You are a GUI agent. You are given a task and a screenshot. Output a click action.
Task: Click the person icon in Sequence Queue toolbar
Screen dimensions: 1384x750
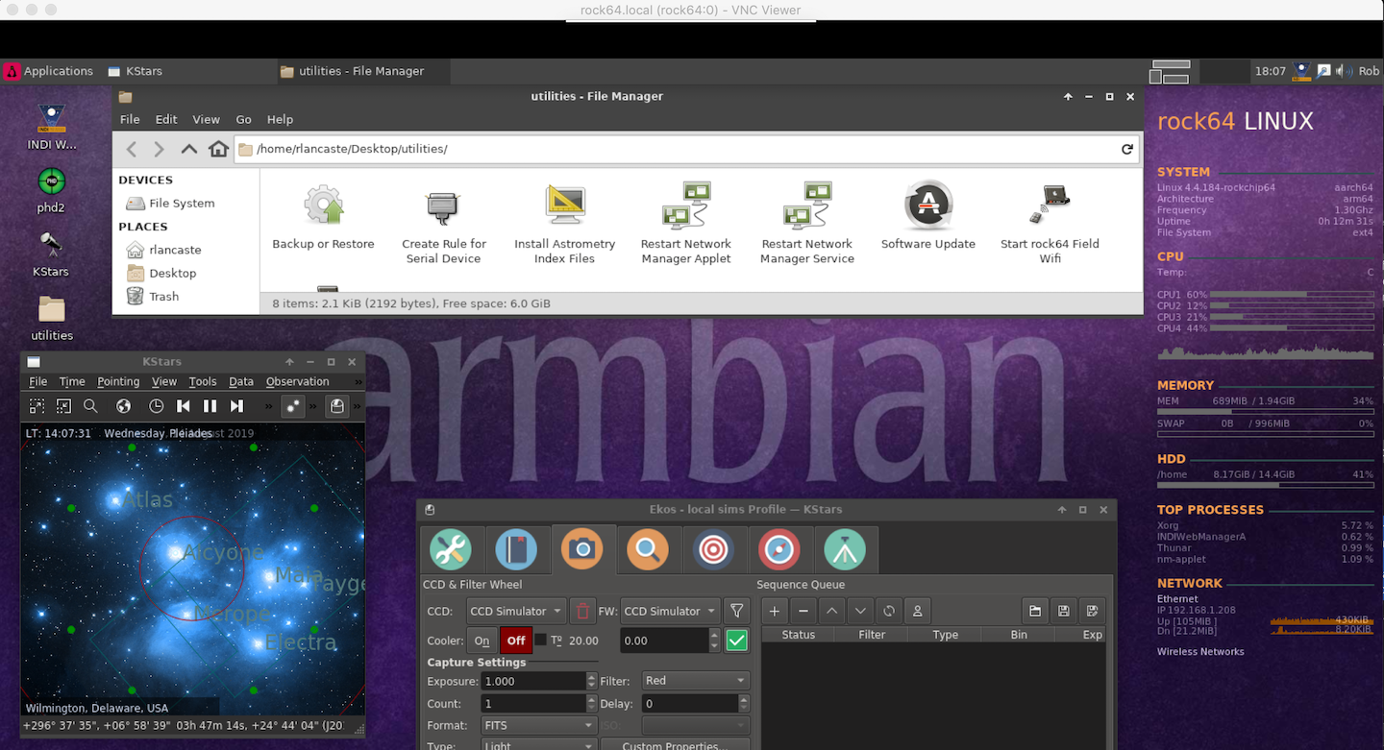918,611
